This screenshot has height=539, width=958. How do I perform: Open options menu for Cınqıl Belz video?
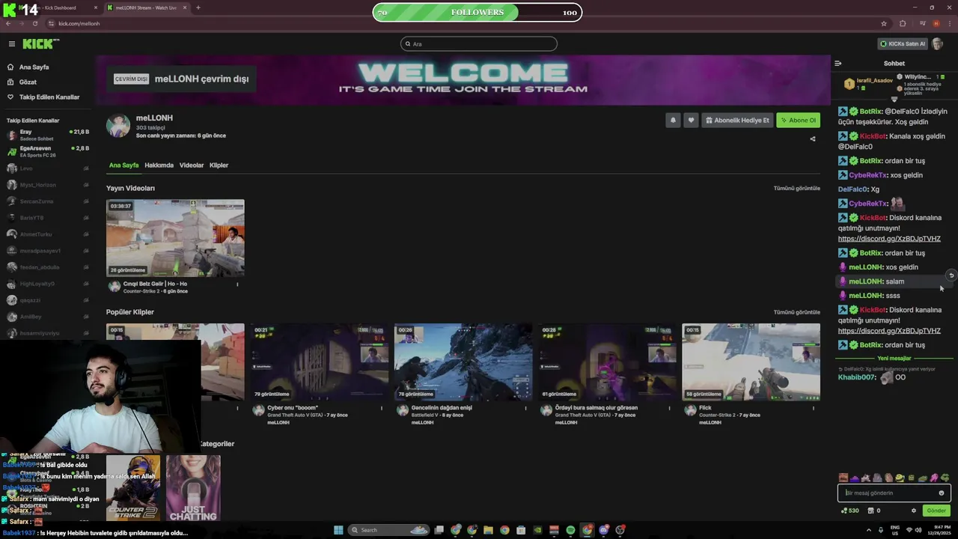pos(237,284)
